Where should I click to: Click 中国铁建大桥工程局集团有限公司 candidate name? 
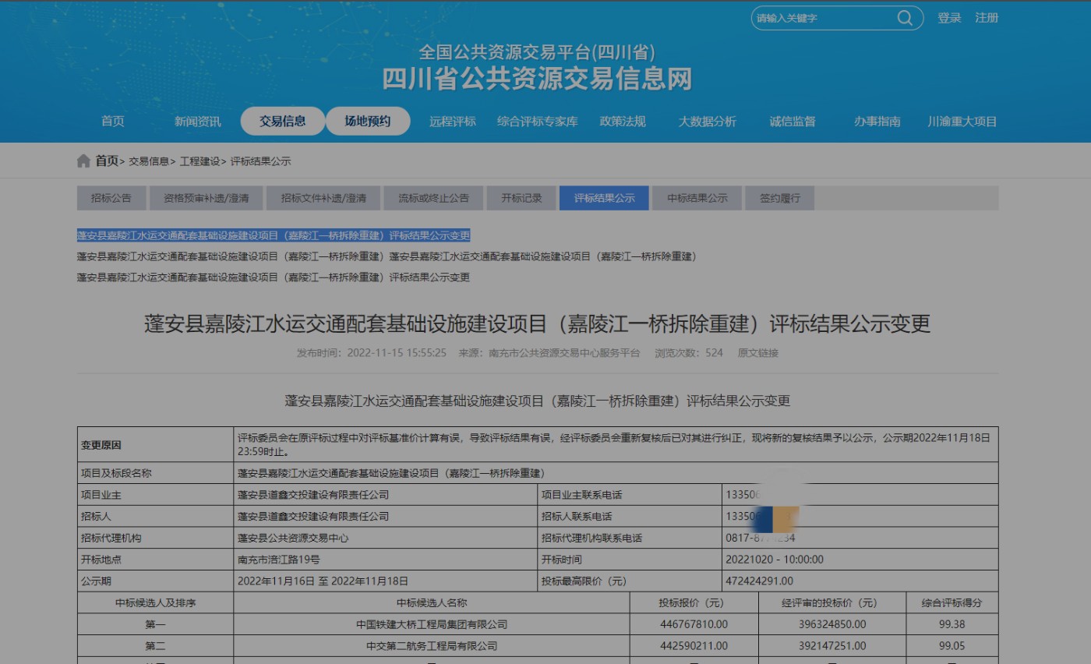point(432,624)
